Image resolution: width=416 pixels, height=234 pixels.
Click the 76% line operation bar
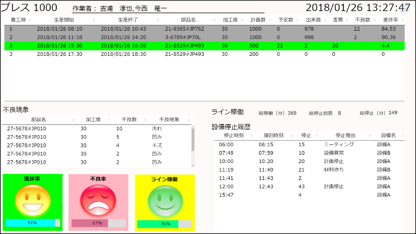pyautogui.click(x=164, y=224)
